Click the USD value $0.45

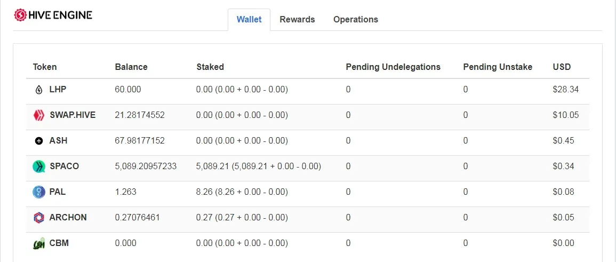[563, 141]
